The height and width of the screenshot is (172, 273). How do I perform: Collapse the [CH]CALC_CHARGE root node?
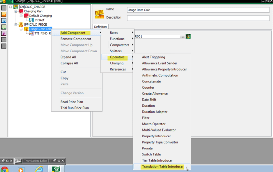(x=11, y=7)
